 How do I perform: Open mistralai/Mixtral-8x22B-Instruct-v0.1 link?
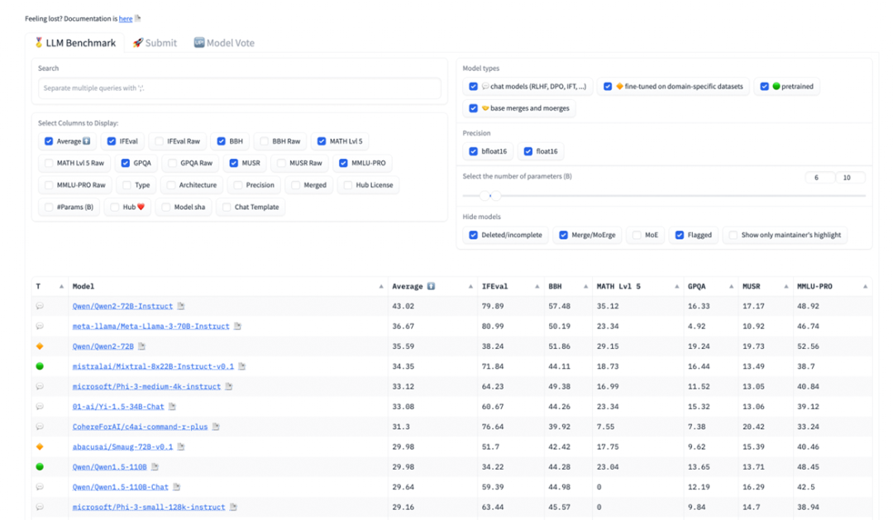[153, 366]
